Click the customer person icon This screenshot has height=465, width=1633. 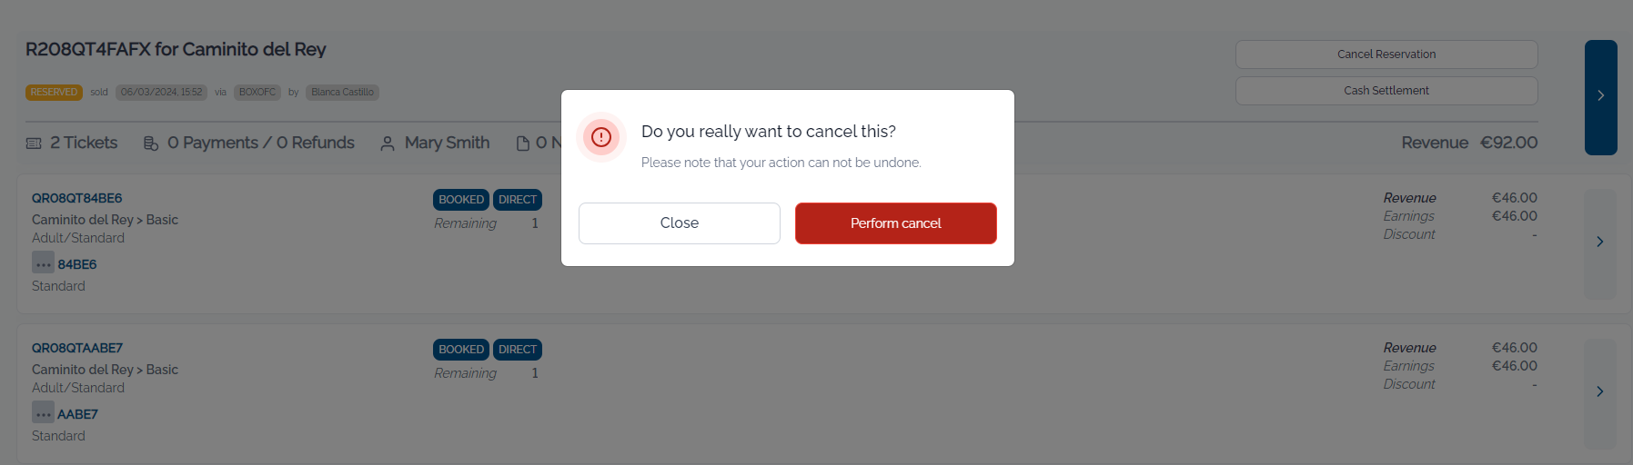pyautogui.click(x=388, y=143)
